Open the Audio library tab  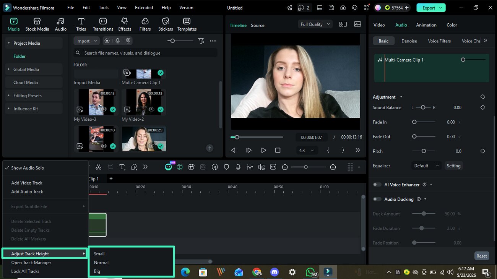[60, 24]
